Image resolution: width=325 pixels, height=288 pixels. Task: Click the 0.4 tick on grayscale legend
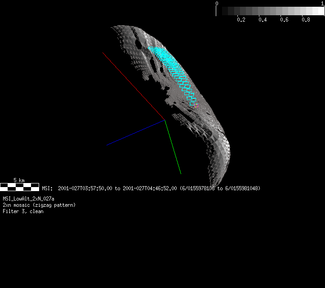263,20
